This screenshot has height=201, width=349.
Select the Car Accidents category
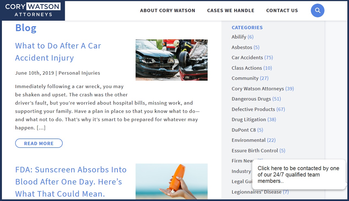click(x=247, y=58)
